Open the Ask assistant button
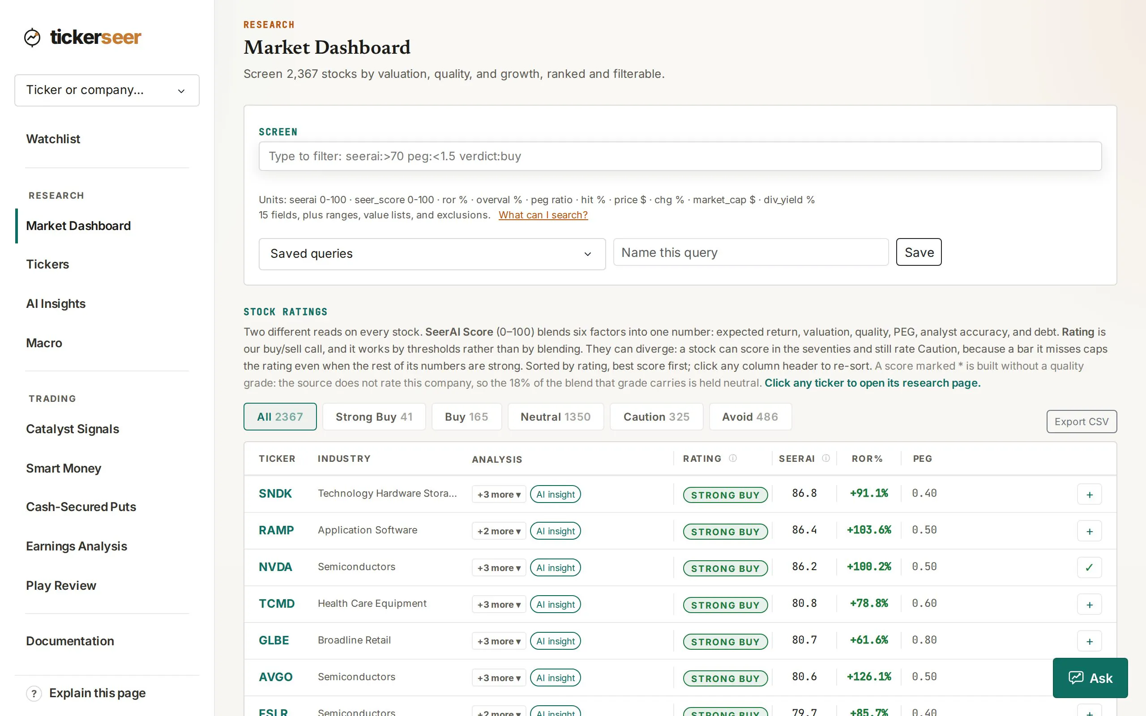 pyautogui.click(x=1090, y=678)
